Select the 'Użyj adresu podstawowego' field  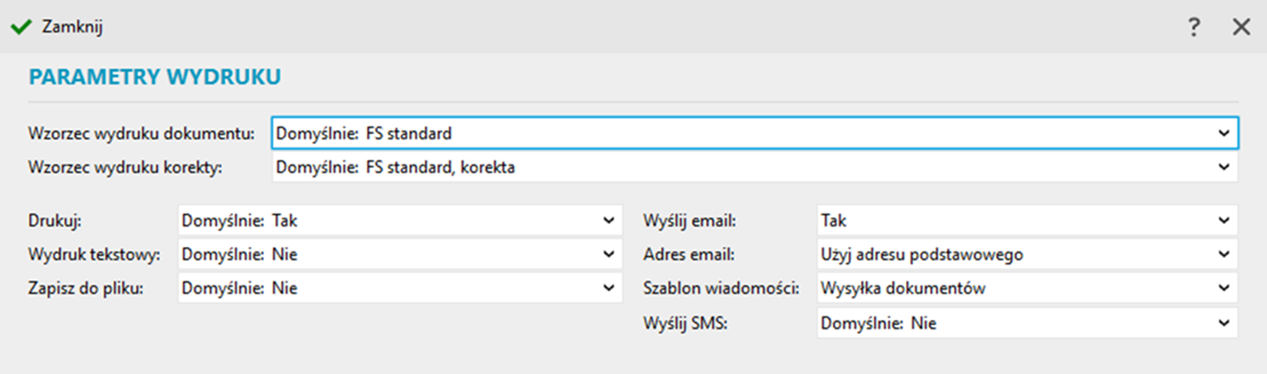[1027, 254]
